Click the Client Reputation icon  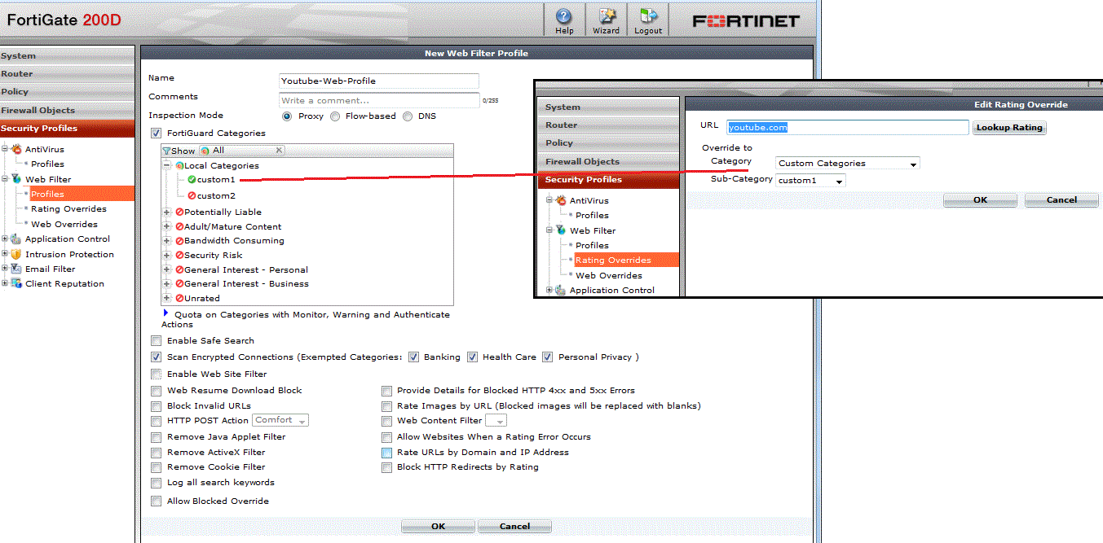16,283
